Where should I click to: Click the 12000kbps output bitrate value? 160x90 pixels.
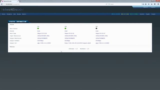40,40
